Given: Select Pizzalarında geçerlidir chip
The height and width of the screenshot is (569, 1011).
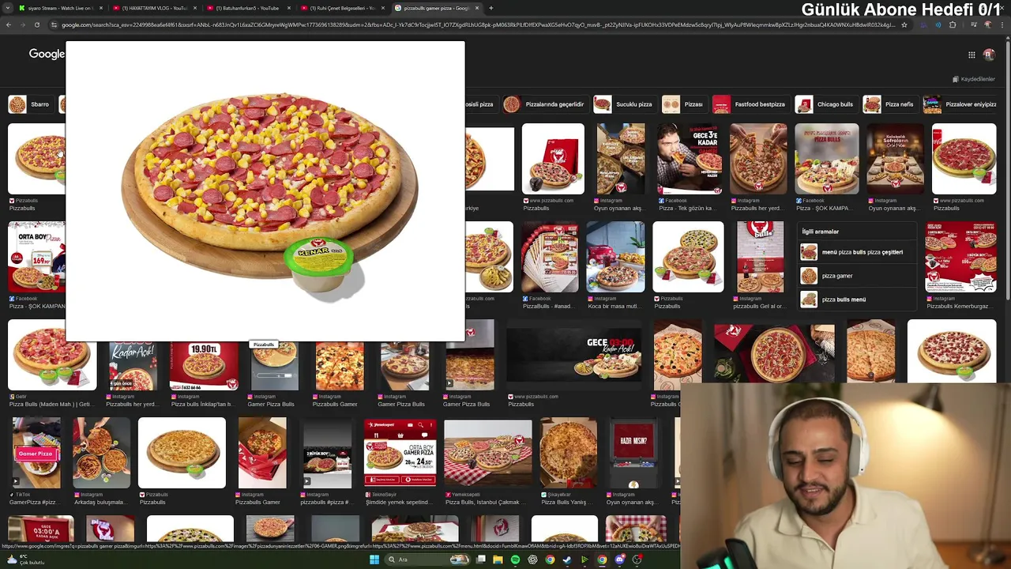Looking at the screenshot, I should click(x=545, y=104).
